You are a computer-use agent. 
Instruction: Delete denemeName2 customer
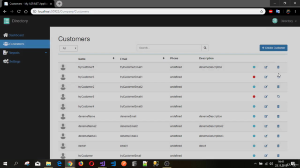pos(278,126)
